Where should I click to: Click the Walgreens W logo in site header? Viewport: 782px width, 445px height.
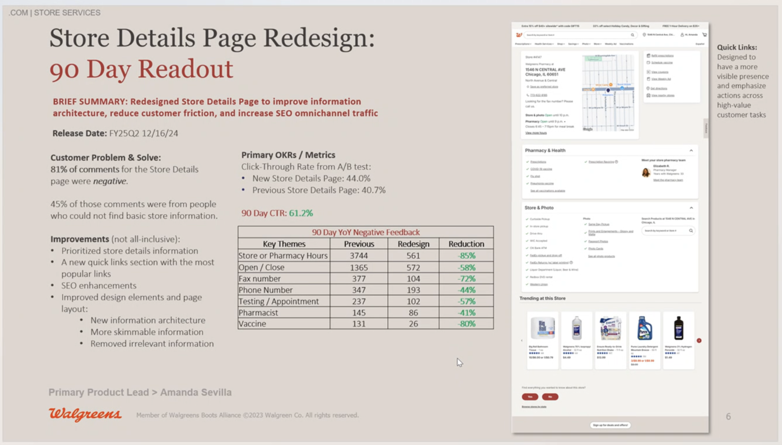tap(519, 35)
